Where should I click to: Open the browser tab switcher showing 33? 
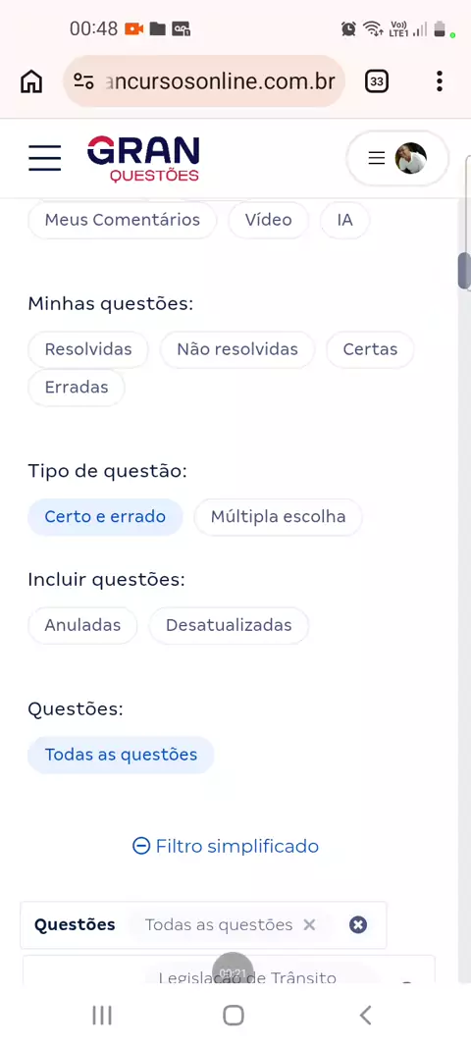click(376, 81)
